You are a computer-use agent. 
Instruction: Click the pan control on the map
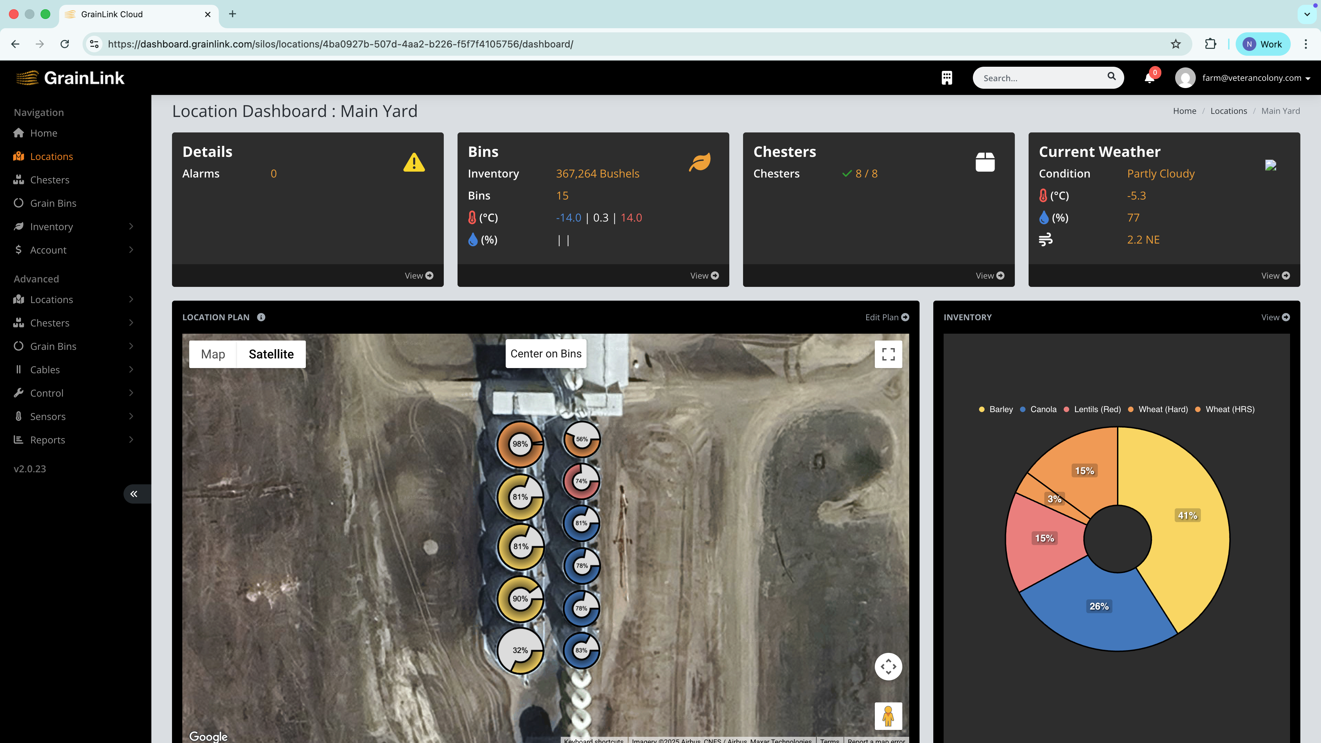(889, 666)
